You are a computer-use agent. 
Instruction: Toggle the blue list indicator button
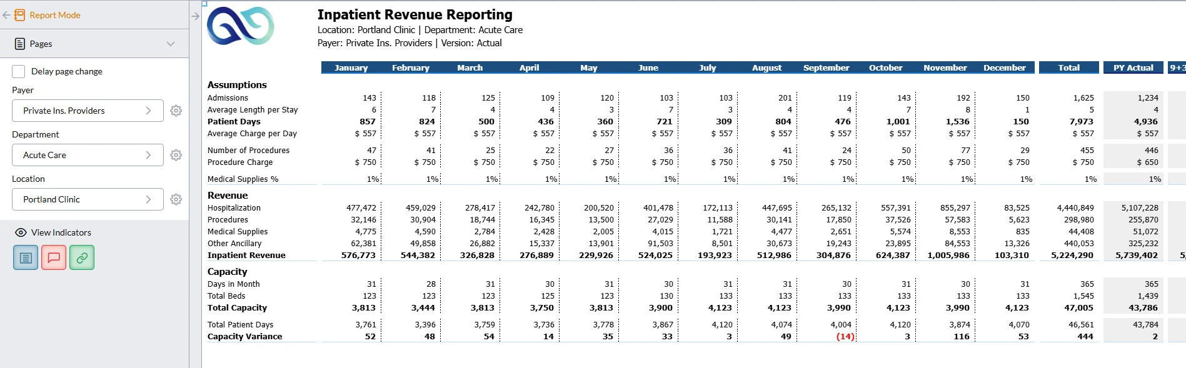[26, 257]
